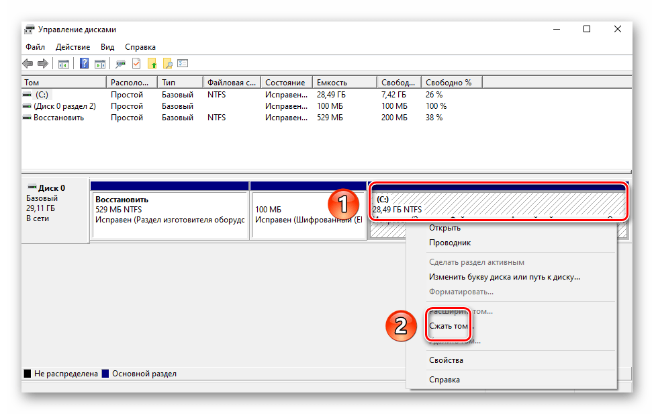Click the magnifier search toolbar icon

168,64
